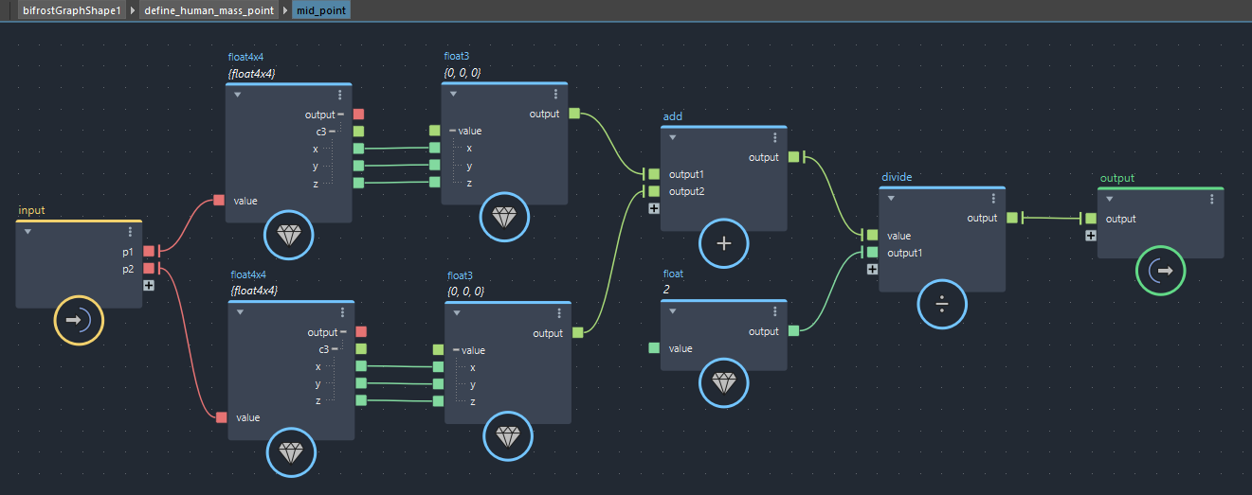Add another input port on the divide node

872,270
